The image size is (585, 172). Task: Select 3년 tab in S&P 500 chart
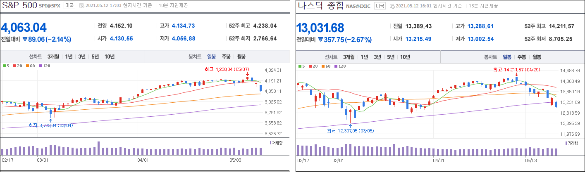(x=82, y=57)
